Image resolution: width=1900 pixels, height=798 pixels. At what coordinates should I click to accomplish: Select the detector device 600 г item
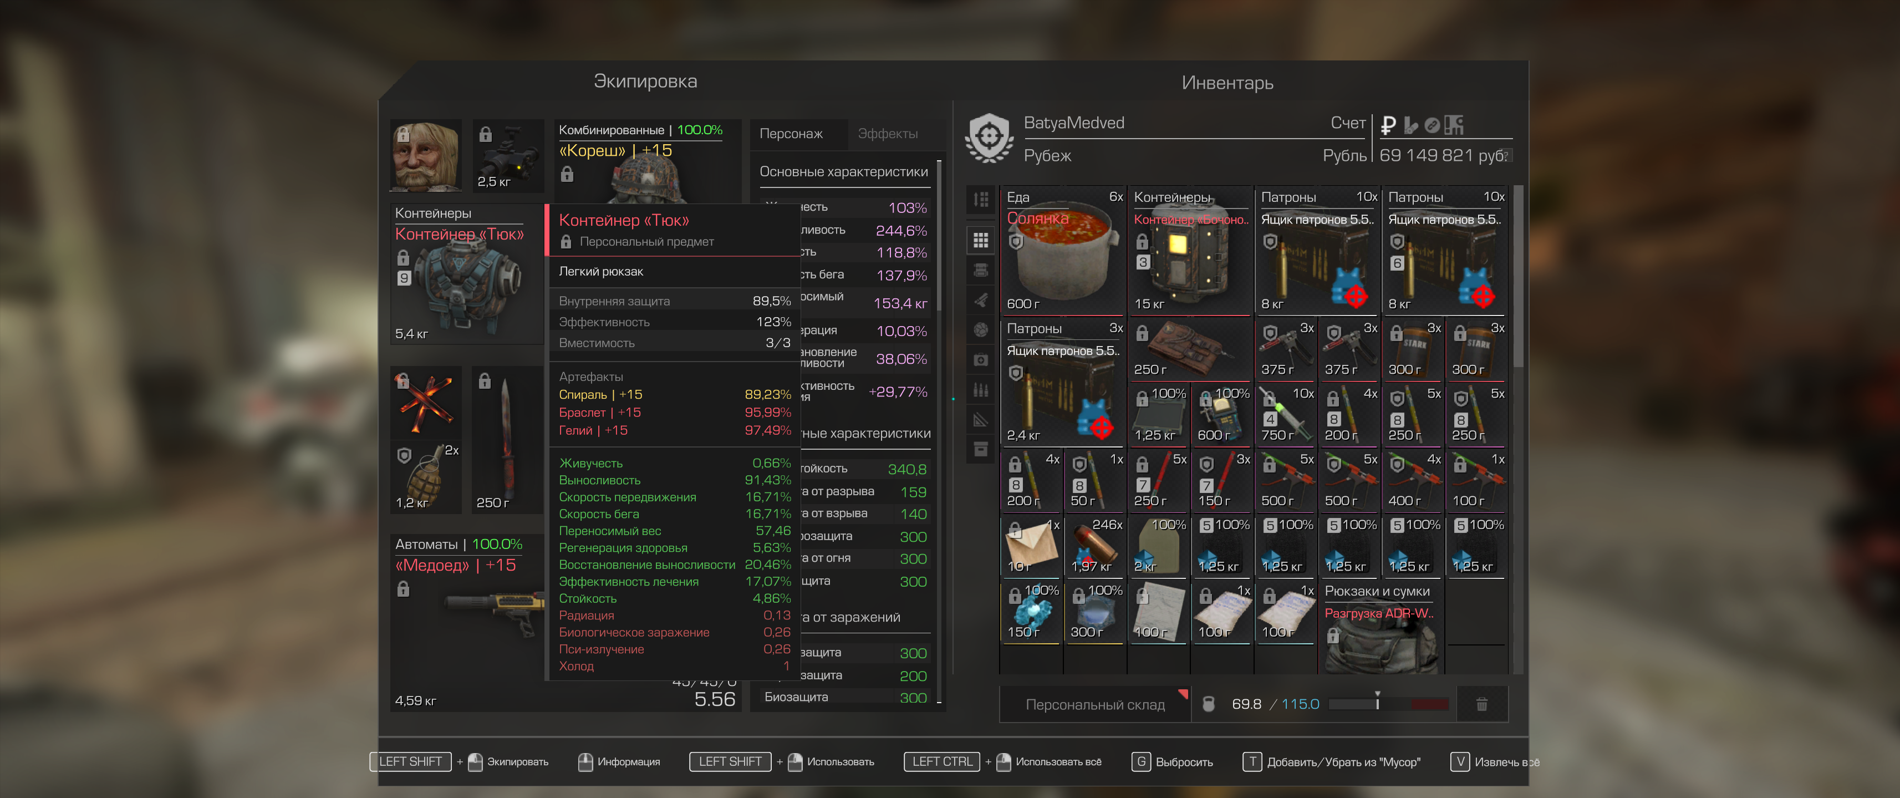click(x=1222, y=414)
